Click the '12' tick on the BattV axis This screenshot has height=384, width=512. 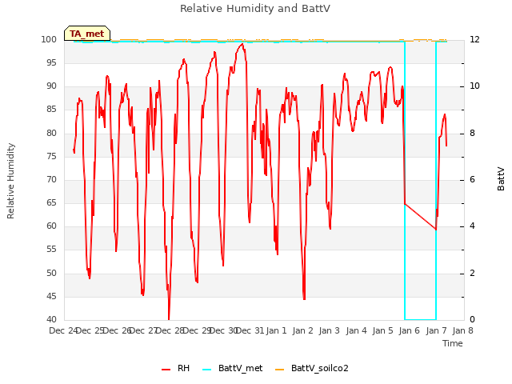coord(474,39)
